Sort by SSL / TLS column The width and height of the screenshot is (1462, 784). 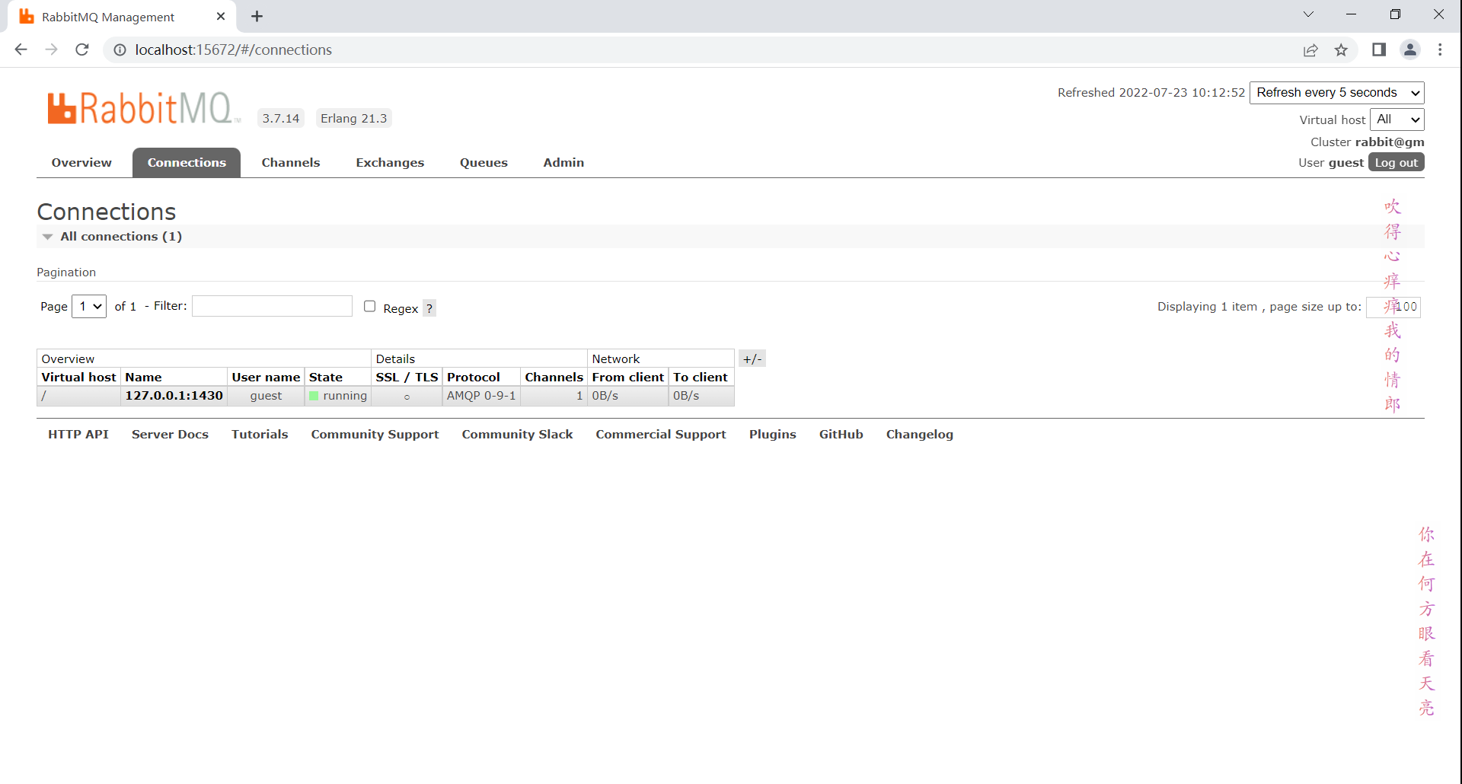407,377
